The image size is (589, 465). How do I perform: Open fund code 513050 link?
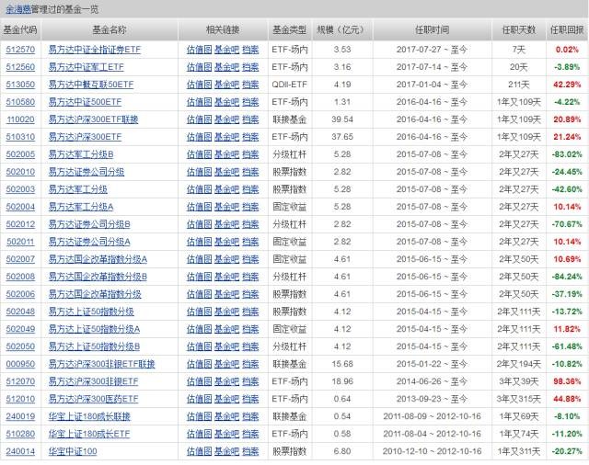point(20,85)
